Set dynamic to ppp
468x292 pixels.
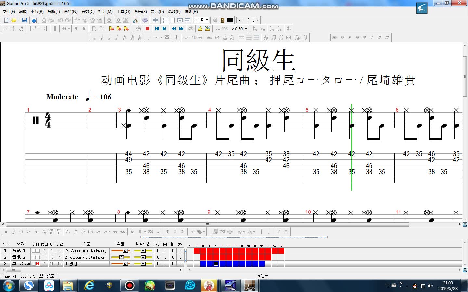(x=335, y=38)
